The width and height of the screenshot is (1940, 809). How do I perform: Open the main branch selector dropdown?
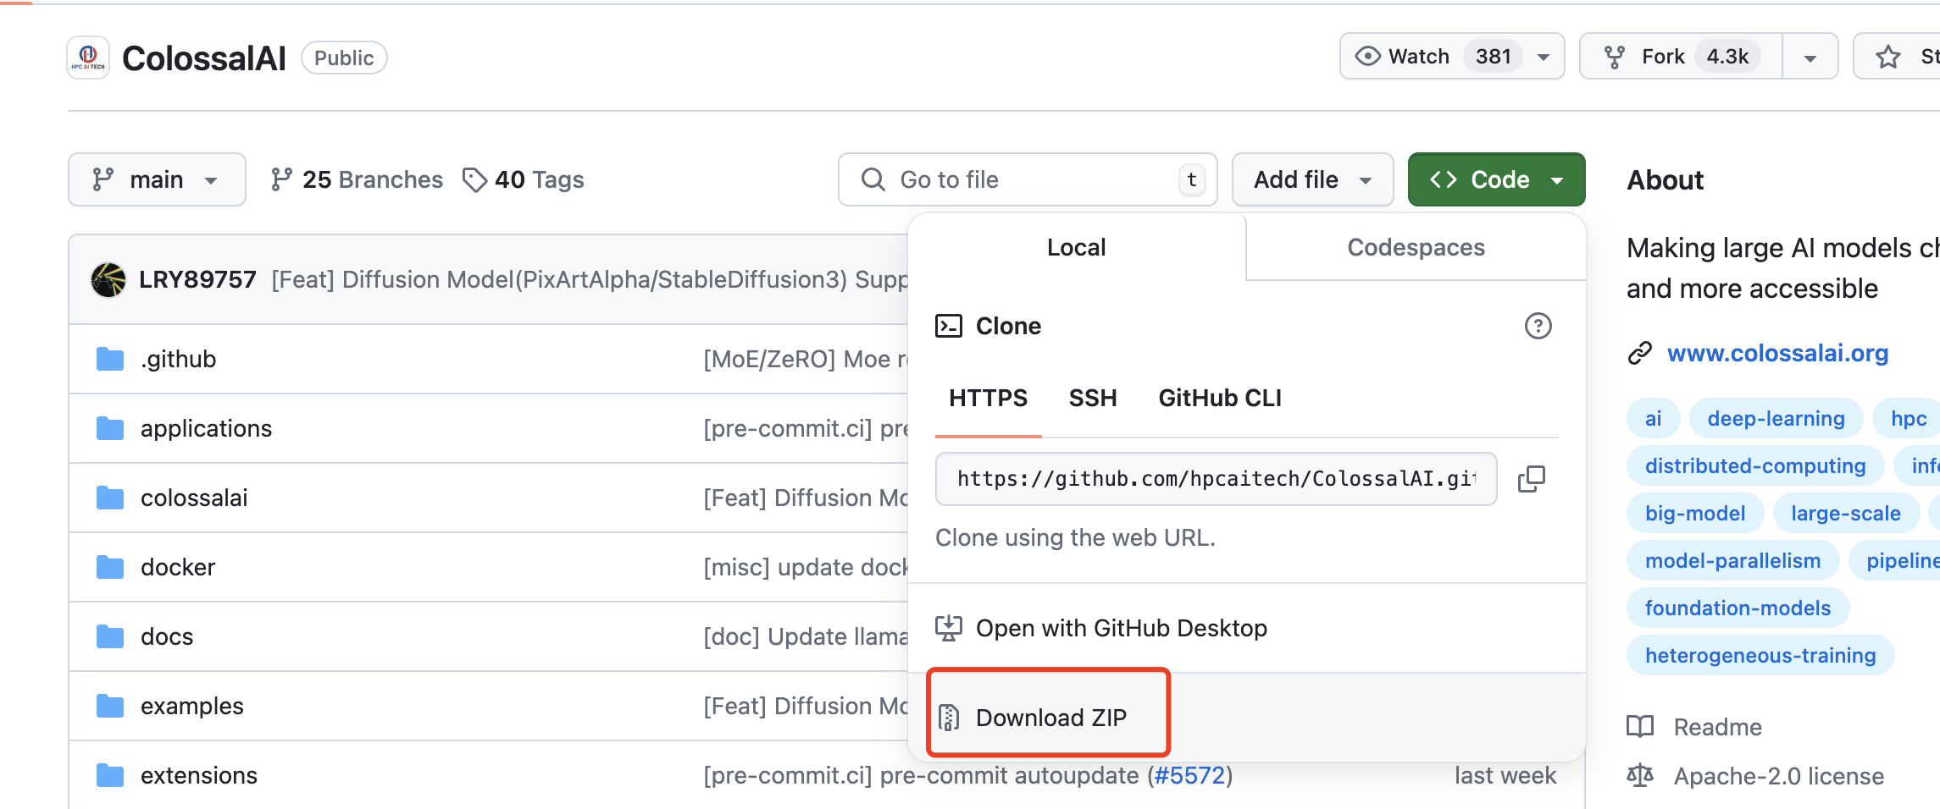[157, 179]
